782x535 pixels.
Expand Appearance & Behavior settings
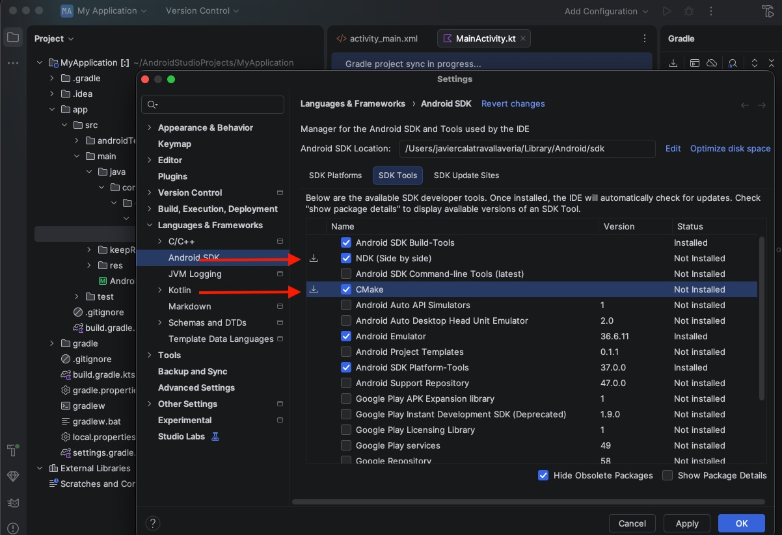[150, 127]
